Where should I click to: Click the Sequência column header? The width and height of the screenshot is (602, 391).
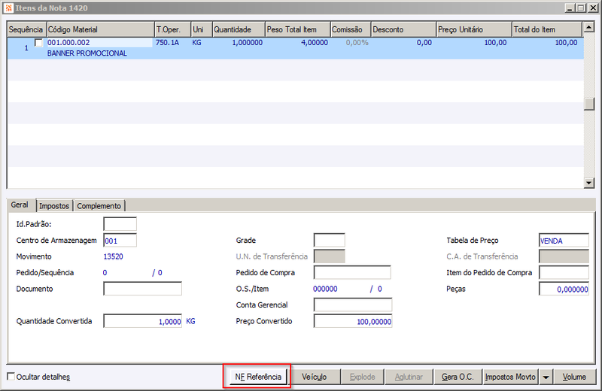tap(26, 29)
